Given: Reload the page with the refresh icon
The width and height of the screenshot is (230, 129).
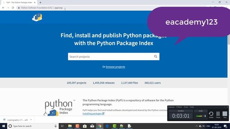Looking at the screenshot, I should point(13,8).
